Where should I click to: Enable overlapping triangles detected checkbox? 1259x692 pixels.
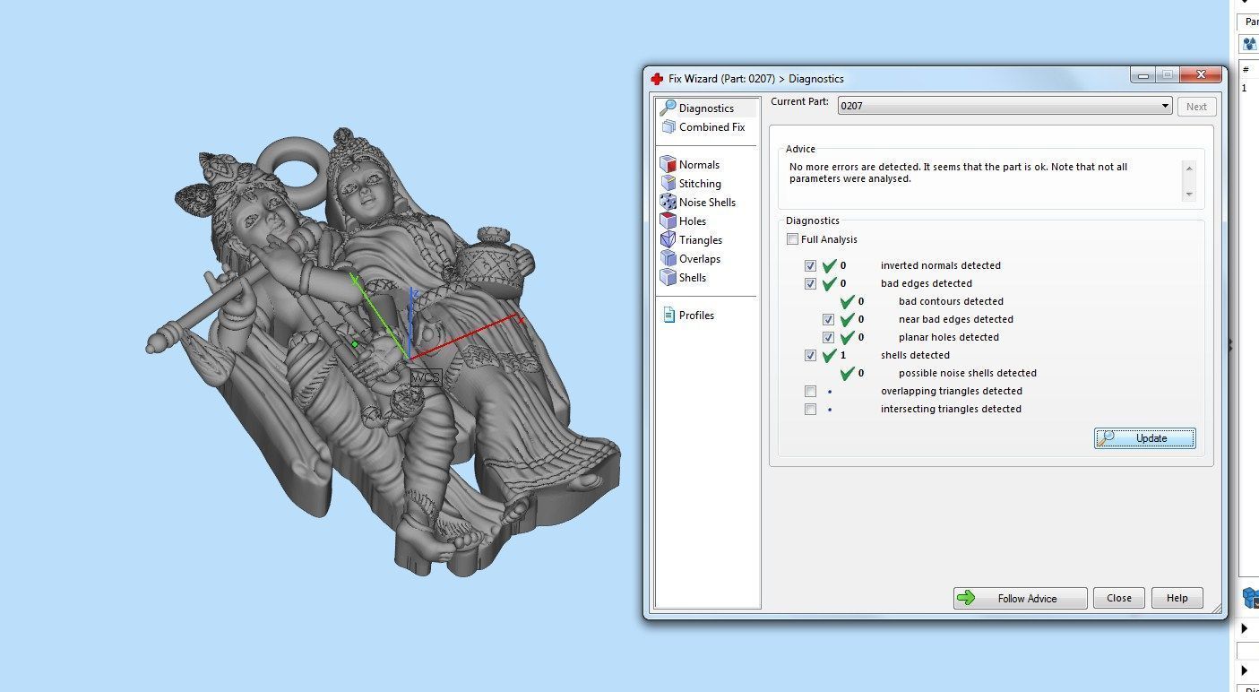pyautogui.click(x=810, y=392)
